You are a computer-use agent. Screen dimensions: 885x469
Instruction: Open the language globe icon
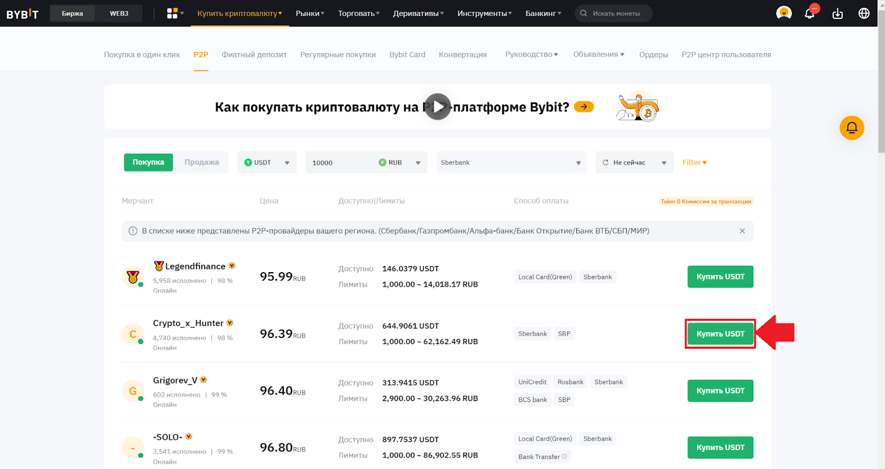tap(864, 13)
